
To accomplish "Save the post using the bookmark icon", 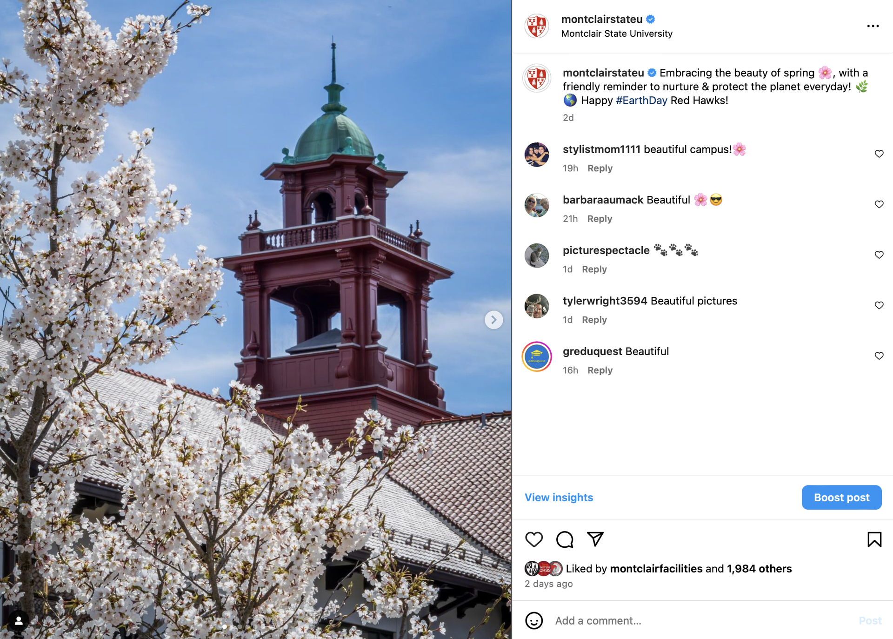I will pyautogui.click(x=875, y=539).
